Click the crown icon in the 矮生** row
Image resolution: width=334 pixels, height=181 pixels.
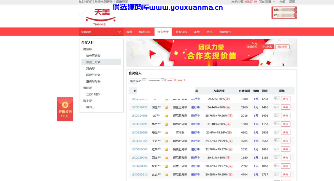166,132
